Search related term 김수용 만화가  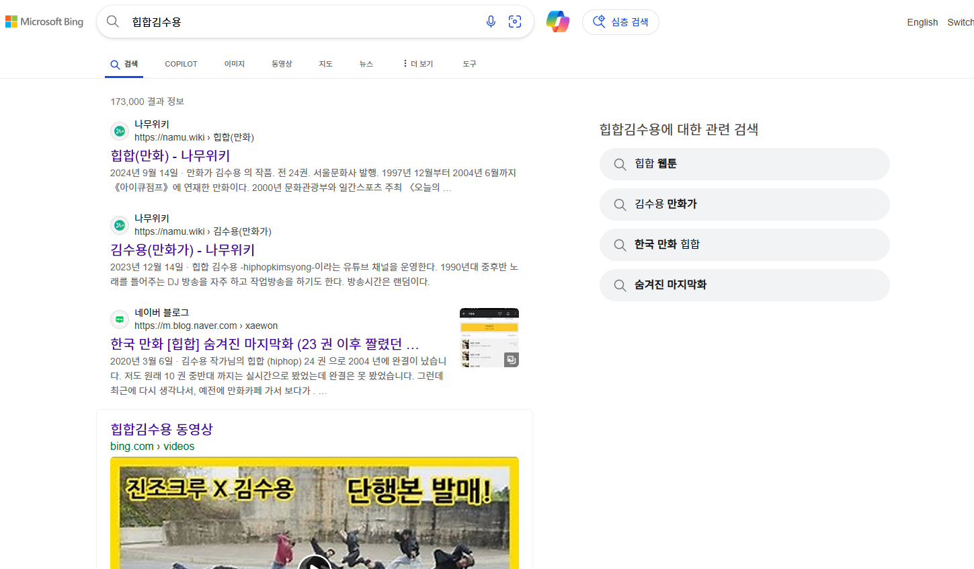[x=745, y=204]
